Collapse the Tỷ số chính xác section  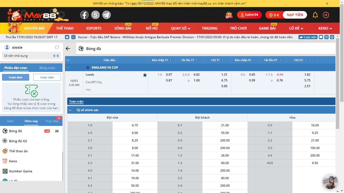coord(71,110)
